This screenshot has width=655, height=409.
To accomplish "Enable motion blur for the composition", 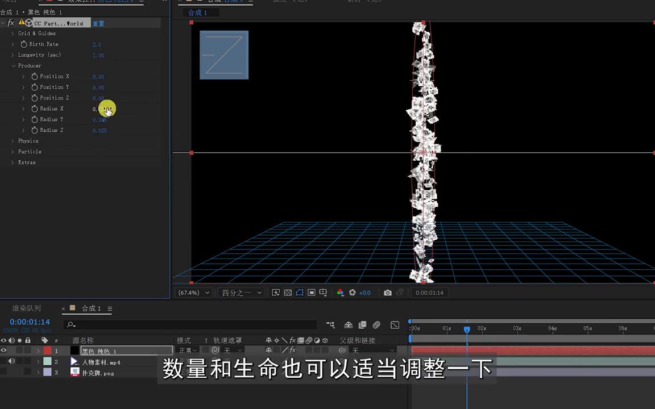I will (x=376, y=325).
